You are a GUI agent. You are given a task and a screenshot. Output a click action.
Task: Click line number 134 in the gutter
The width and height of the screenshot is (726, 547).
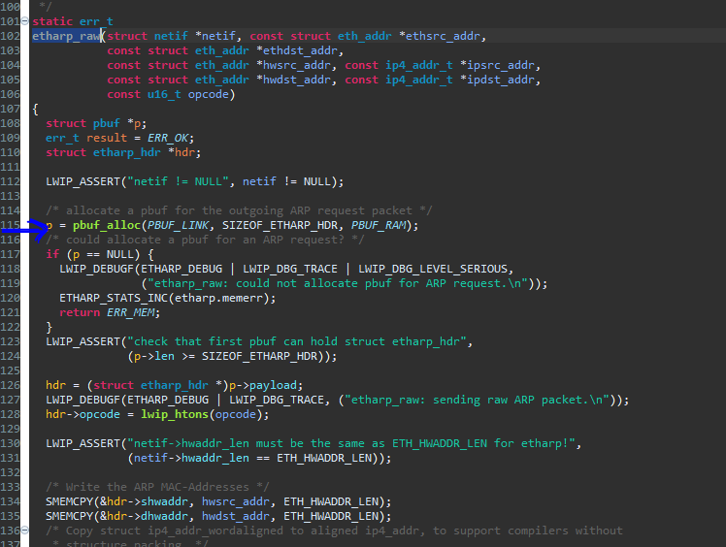pos(10,501)
